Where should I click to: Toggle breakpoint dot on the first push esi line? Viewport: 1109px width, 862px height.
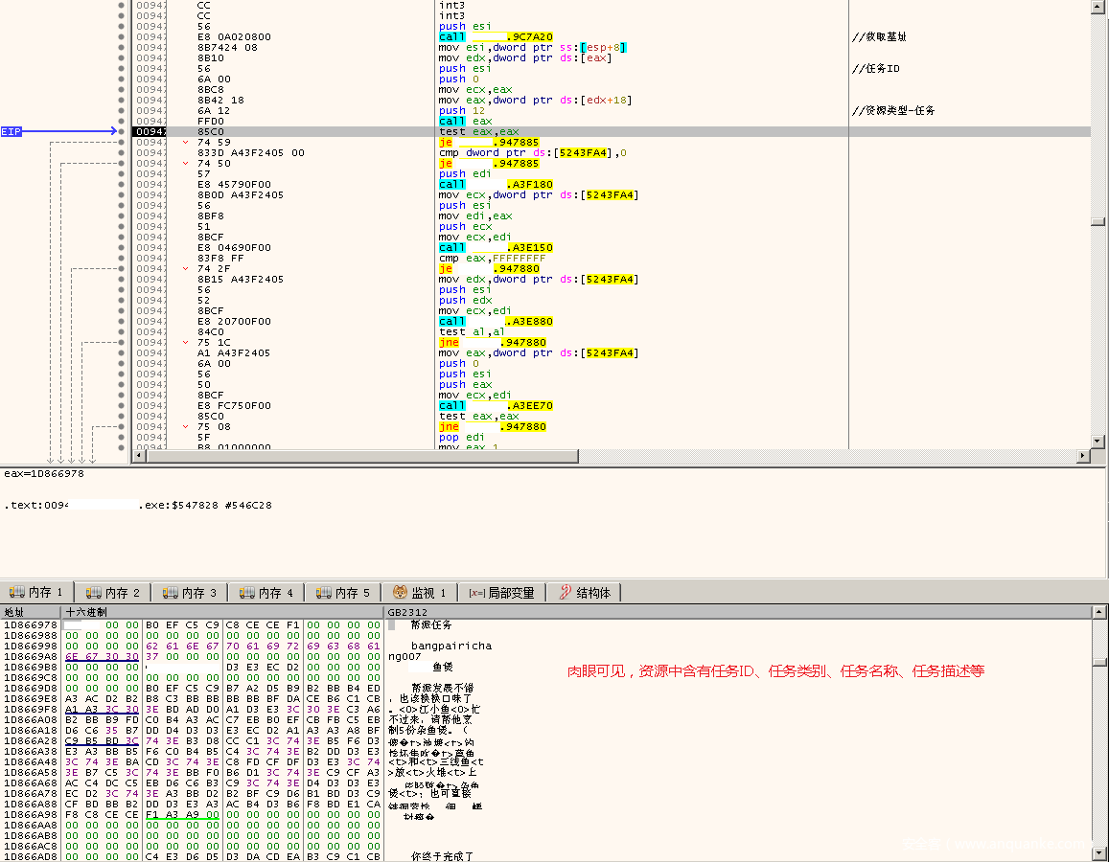[x=122, y=26]
